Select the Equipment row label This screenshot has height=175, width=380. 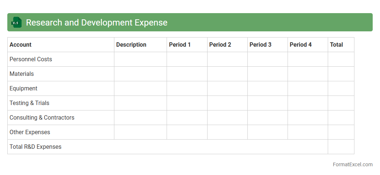tap(23, 89)
